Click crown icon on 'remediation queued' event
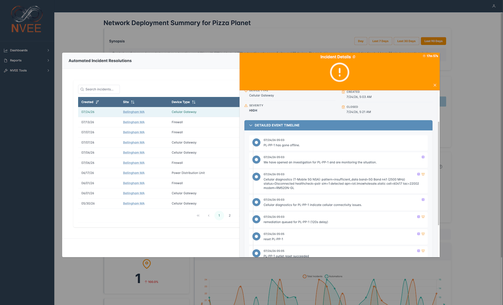The width and height of the screenshot is (503, 305). point(423,217)
